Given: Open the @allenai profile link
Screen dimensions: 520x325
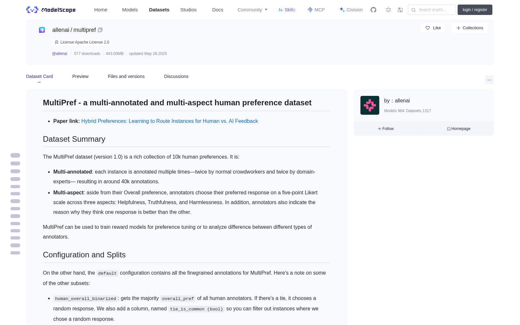Looking at the screenshot, I should (59, 54).
